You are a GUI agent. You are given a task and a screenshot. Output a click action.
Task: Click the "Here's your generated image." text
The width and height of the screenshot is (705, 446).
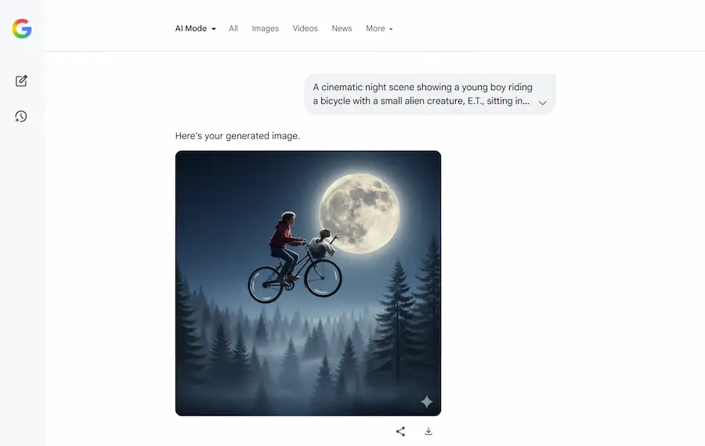237,136
